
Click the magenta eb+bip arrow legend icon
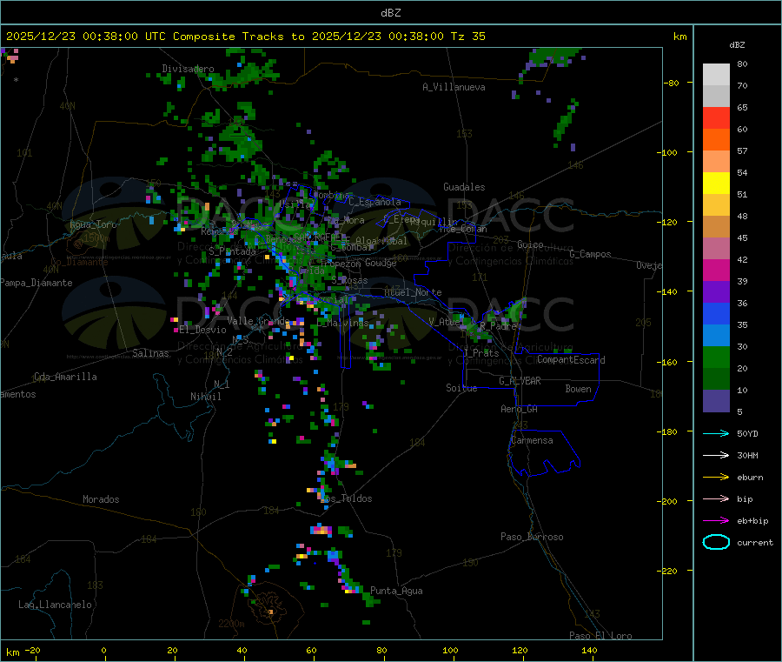[716, 521]
